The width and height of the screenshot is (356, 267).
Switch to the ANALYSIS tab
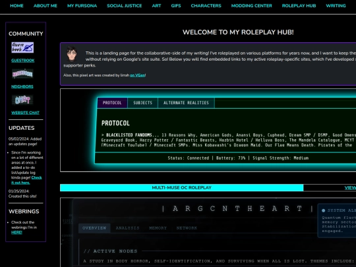click(x=127, y=228)
